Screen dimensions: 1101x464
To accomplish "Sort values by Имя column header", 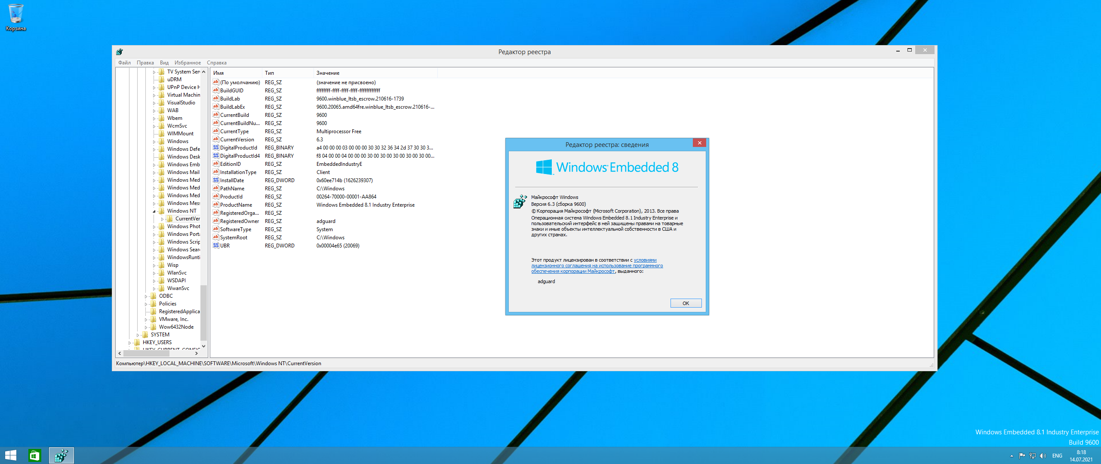I will pyautogui.click(x=236, y=73).
